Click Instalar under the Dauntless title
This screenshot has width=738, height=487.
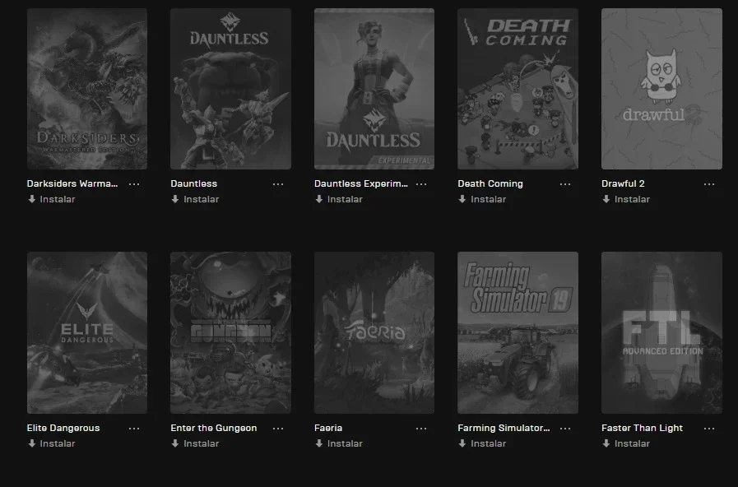(x=195, y=199)
